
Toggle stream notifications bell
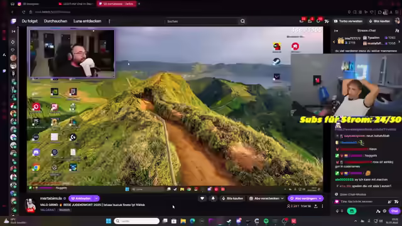click(x=213, y=198)
